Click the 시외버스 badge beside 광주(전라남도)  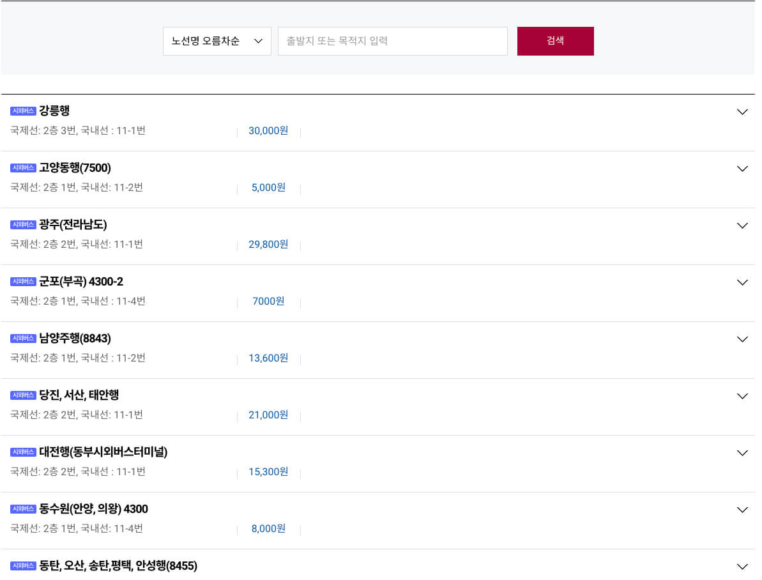coord(24,226)
